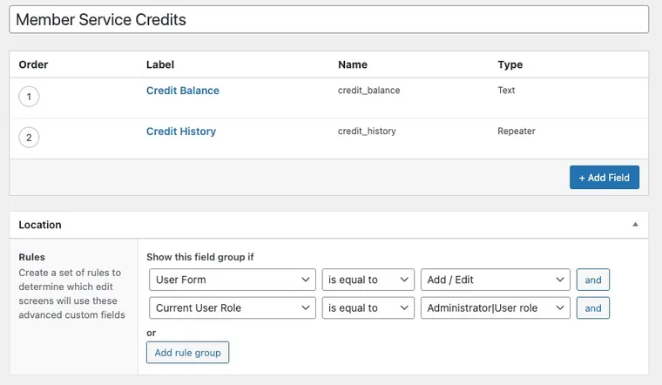Click the 'Show this field group if' label
The image size is (662, 385).
pyautogui.click(x=200, y=257)
